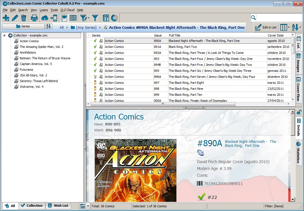Viewport: 304px width, 211px height.
Task: Open the Tools menu
Action: click(54, 10)
